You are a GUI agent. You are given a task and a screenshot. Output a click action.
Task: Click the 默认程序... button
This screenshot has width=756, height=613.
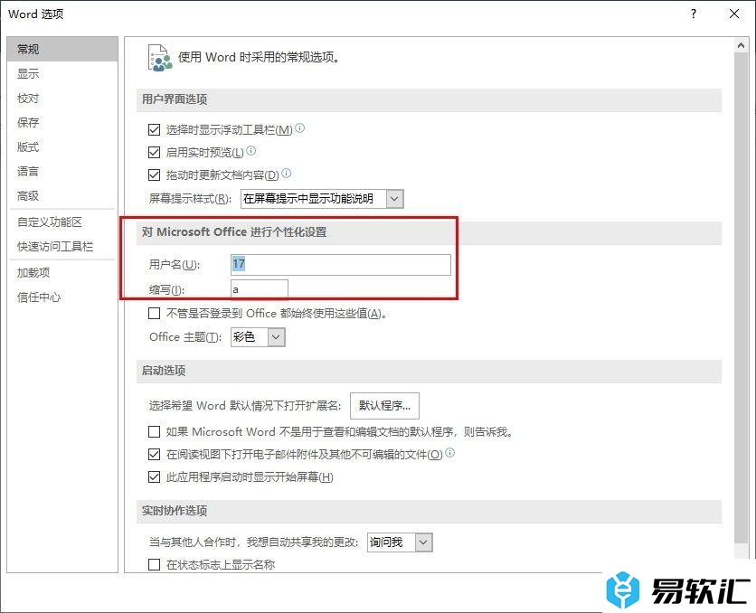click(x=384, y=406)
